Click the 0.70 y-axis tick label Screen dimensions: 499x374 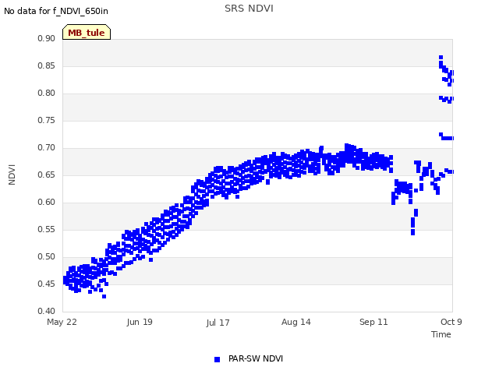[47, 147]
